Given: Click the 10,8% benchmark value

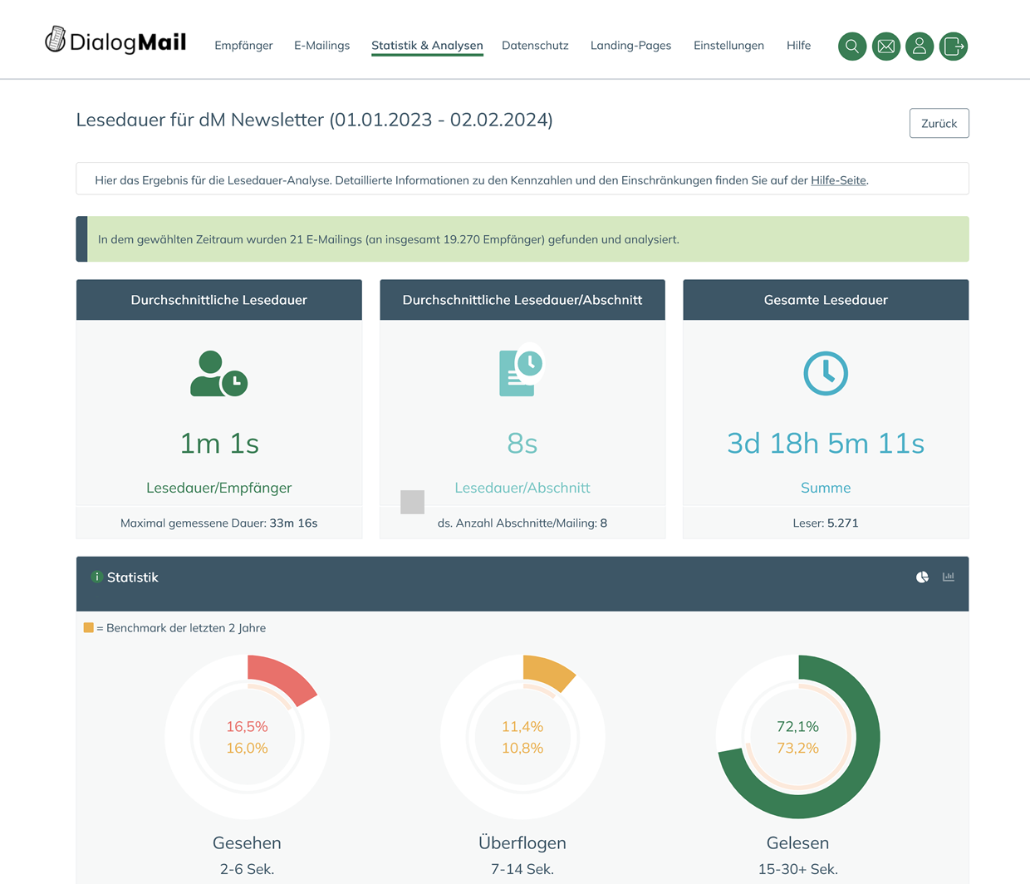Looking at the screenshot, I should (522, 749).
